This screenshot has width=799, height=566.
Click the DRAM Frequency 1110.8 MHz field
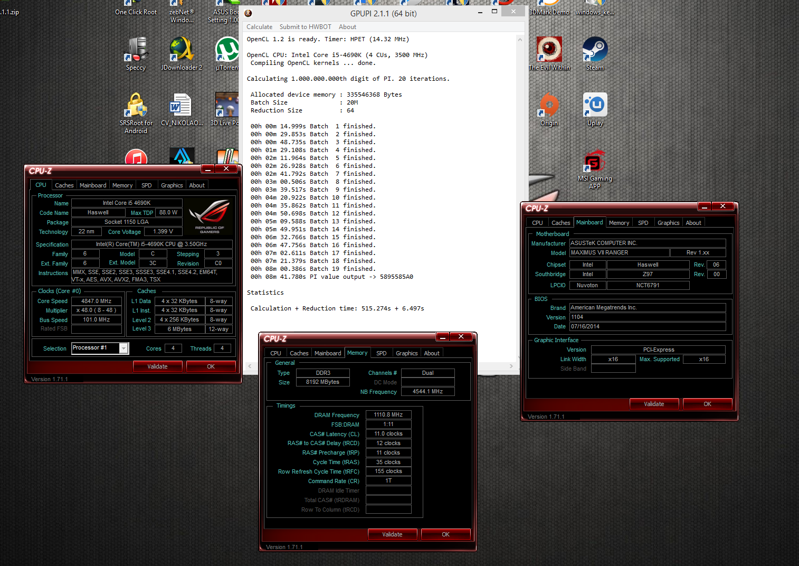coord(388,415)
